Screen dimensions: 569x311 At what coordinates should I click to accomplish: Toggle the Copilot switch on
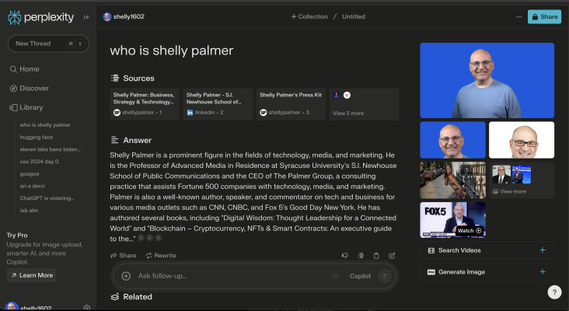pos(337,276)
